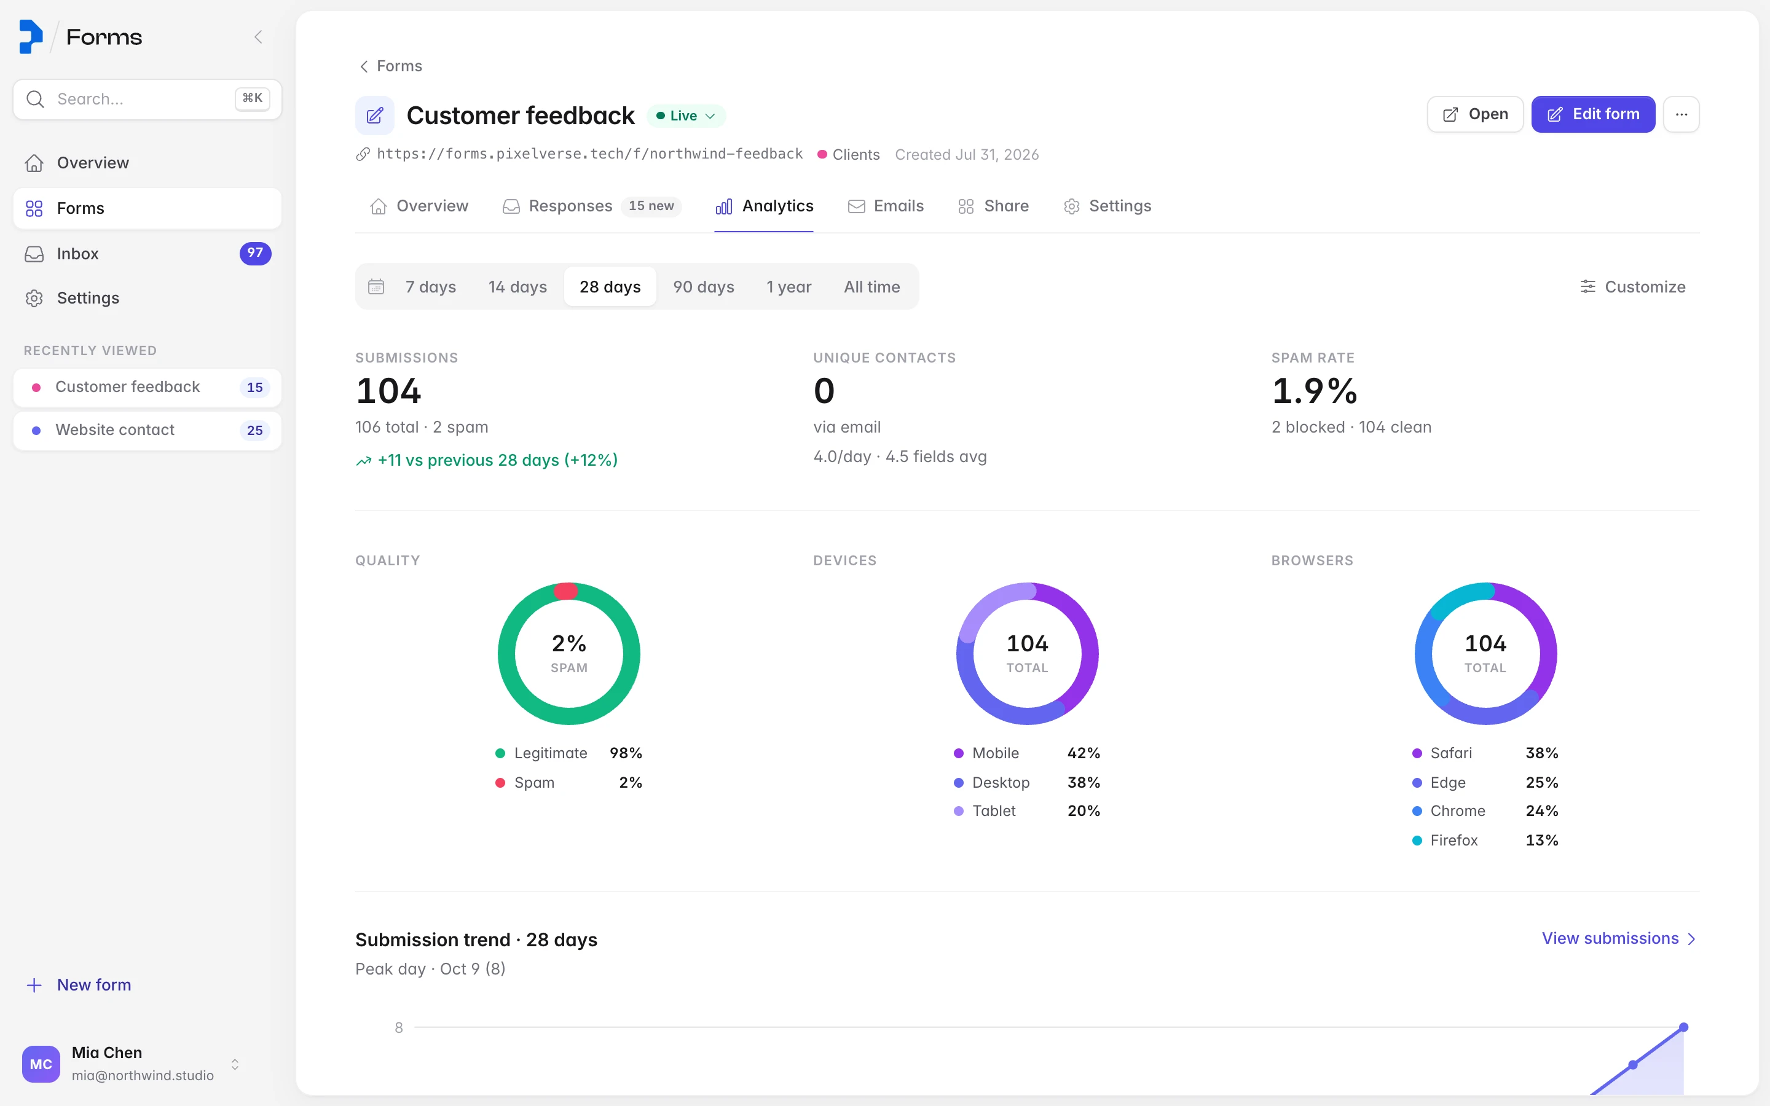Screen dimensions: 1770x1106
Task: Click the form URL northwind-feedback
Action: [589, 154]
